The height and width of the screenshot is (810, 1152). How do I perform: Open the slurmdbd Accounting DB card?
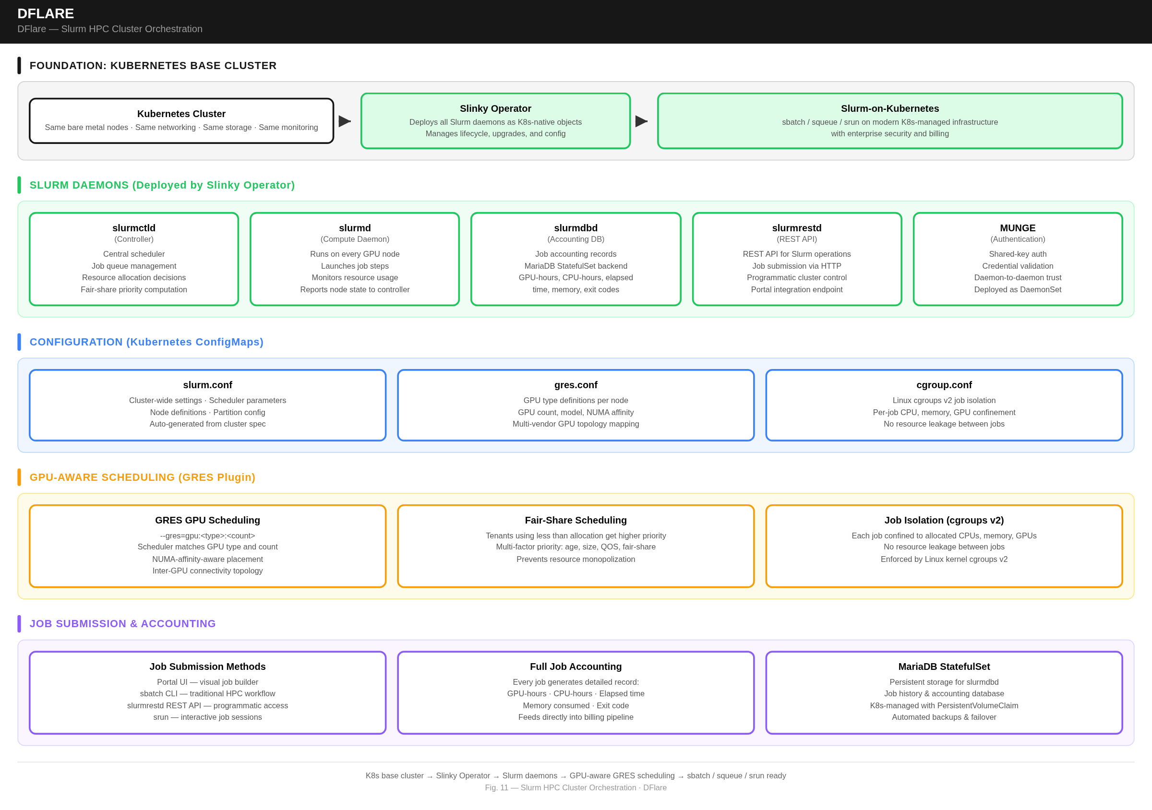(576, 258)
